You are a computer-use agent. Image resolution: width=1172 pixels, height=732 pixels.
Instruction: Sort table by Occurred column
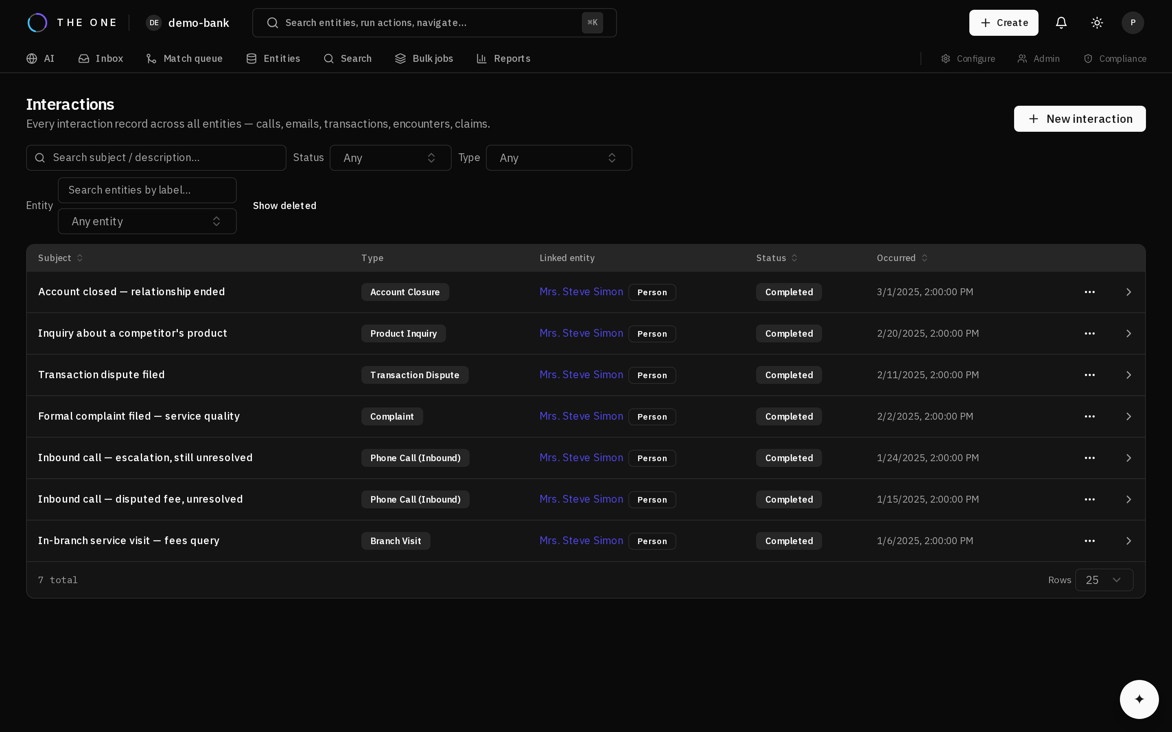tap(902, 258)
